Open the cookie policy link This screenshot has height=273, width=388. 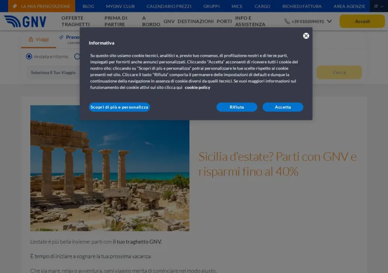pos(197,88)
